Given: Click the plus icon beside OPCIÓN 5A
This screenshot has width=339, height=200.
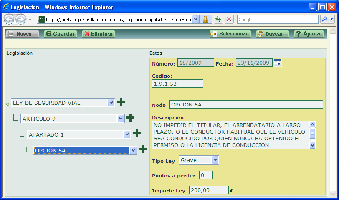Looking at the screenshot, I should 143,149.
